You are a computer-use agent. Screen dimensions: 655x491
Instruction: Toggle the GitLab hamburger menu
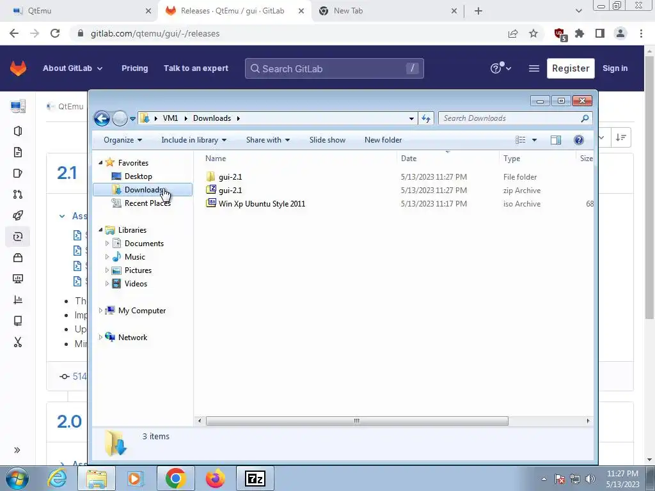click(x=534, y=68)
